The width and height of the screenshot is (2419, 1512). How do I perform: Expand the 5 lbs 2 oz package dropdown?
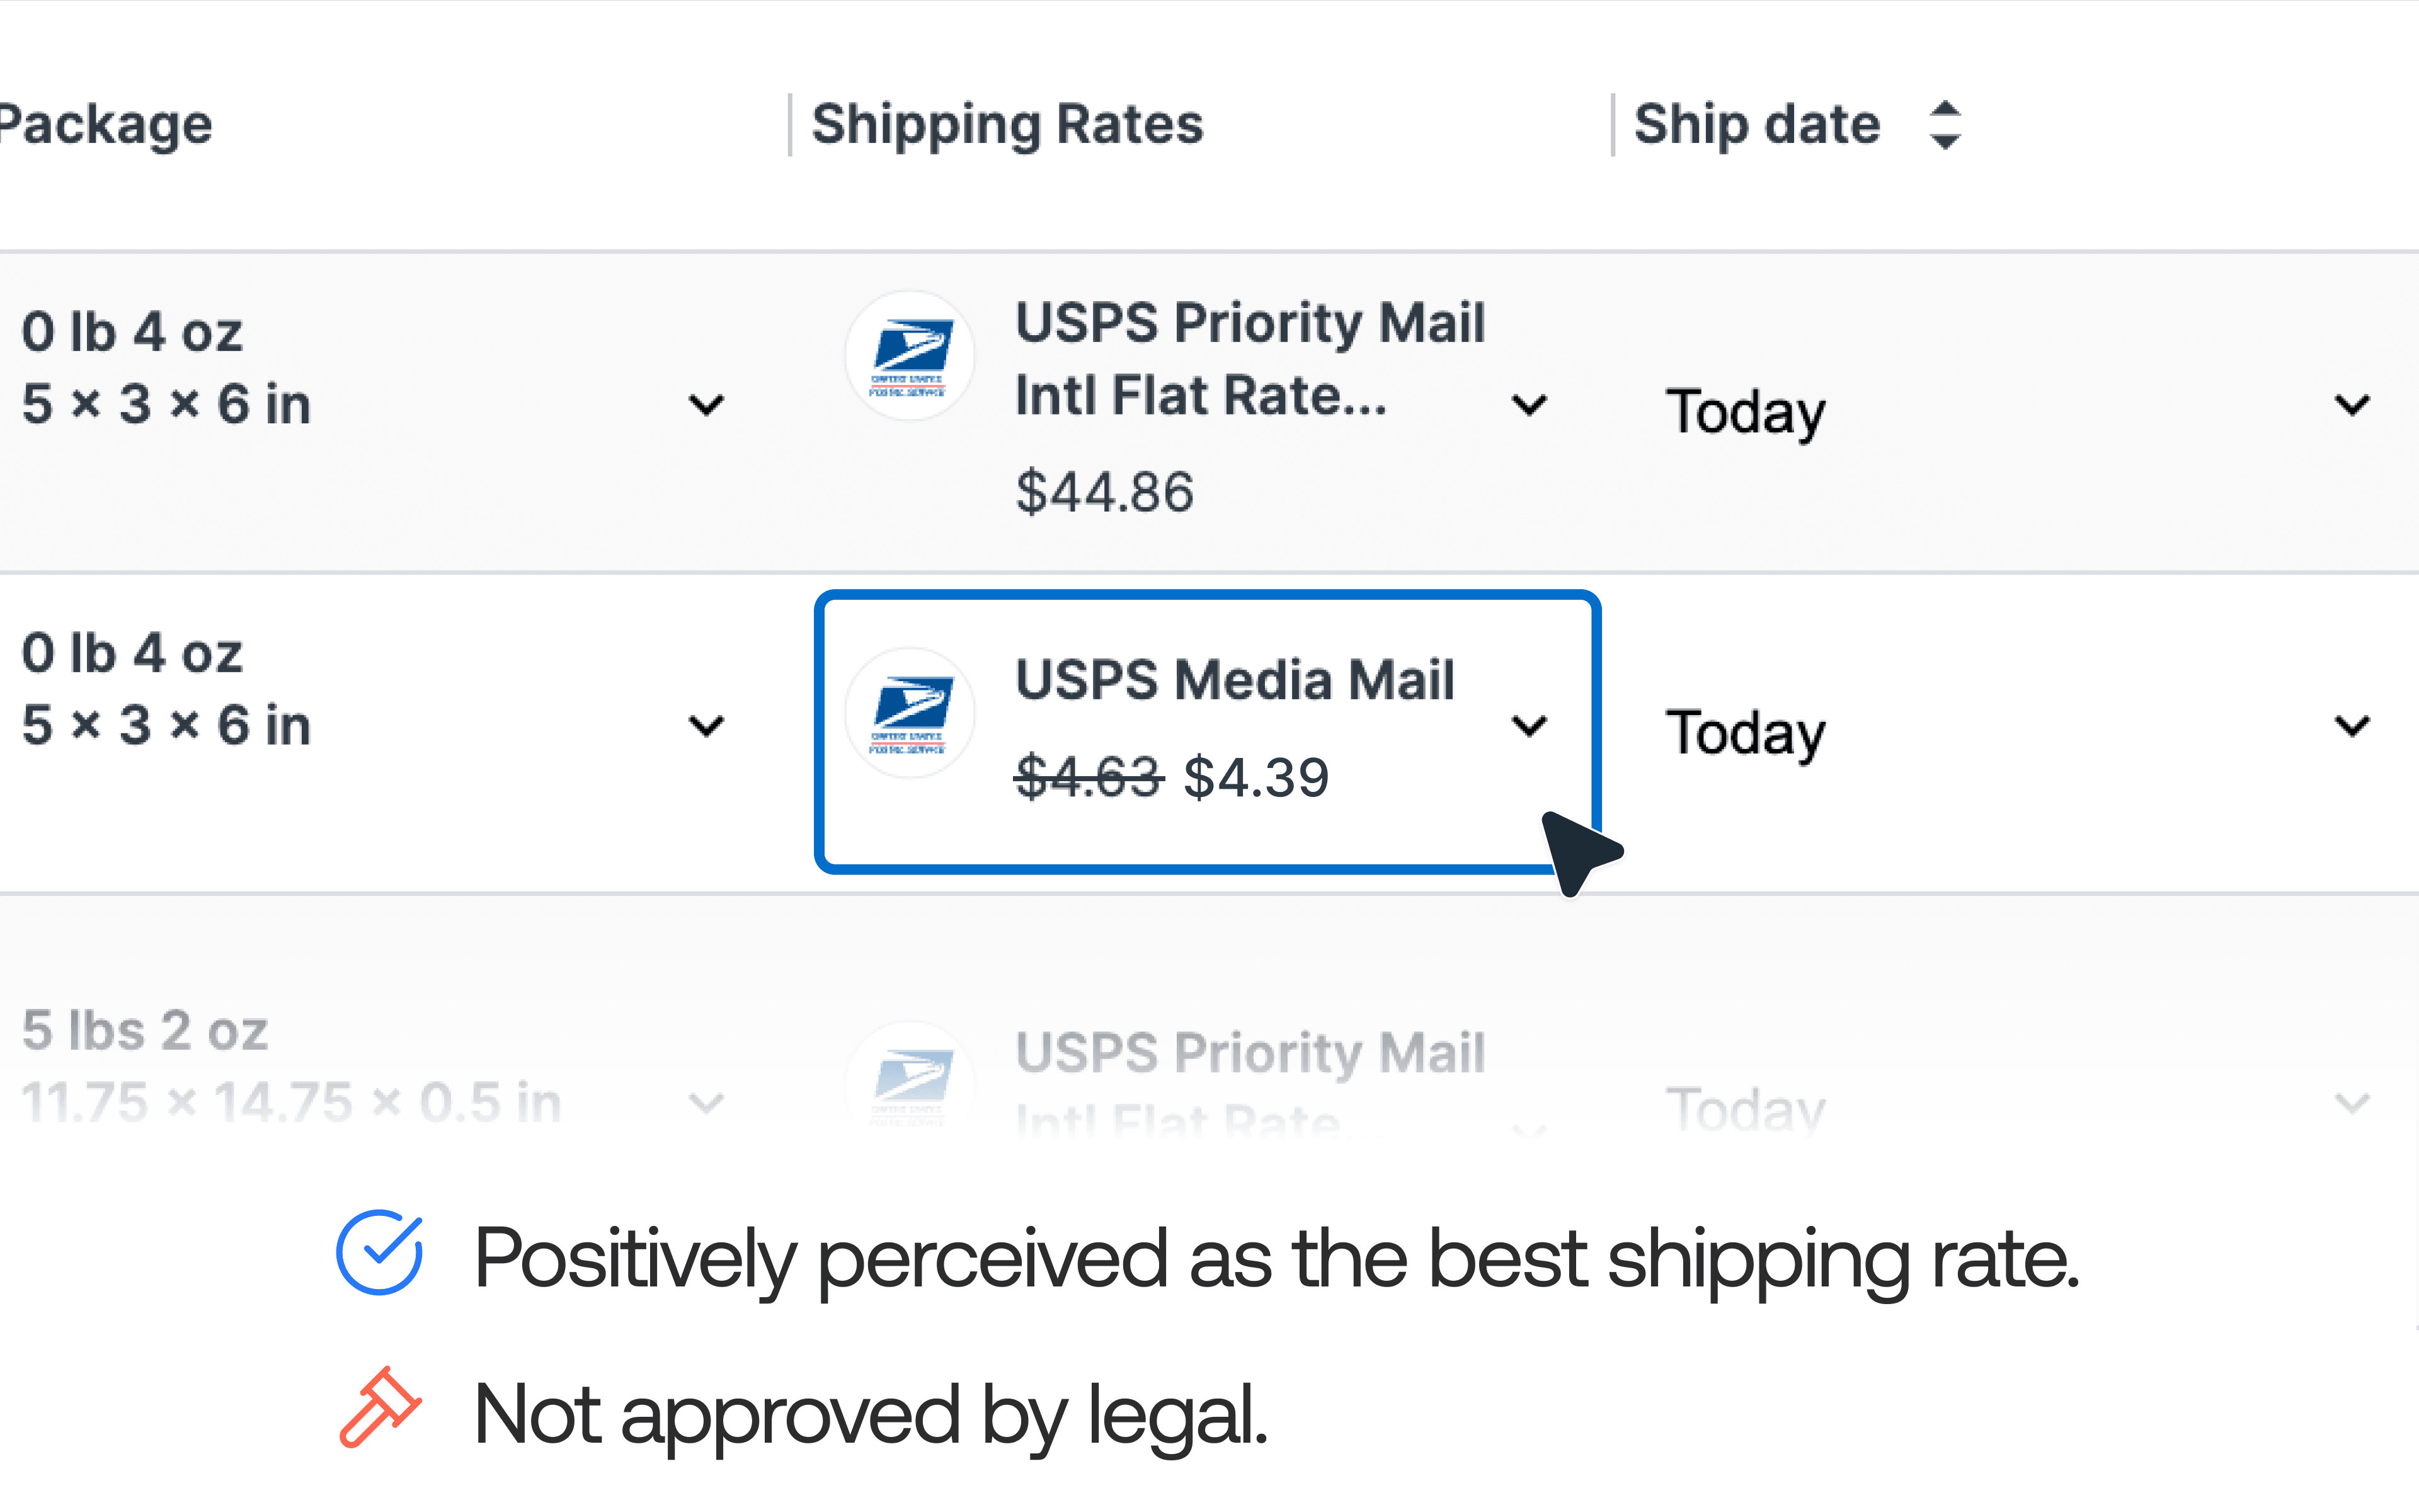[x=707, y=1103]
